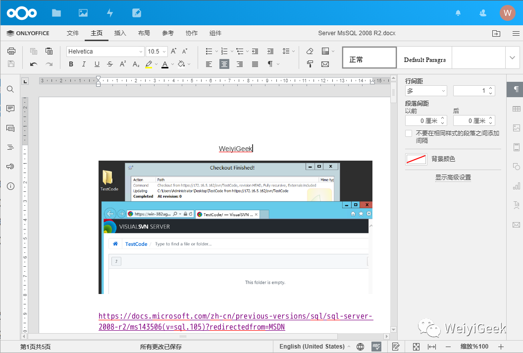Toggle italic formatting
The height and width of the screenshot is (353, 523).
coord(84,64)
